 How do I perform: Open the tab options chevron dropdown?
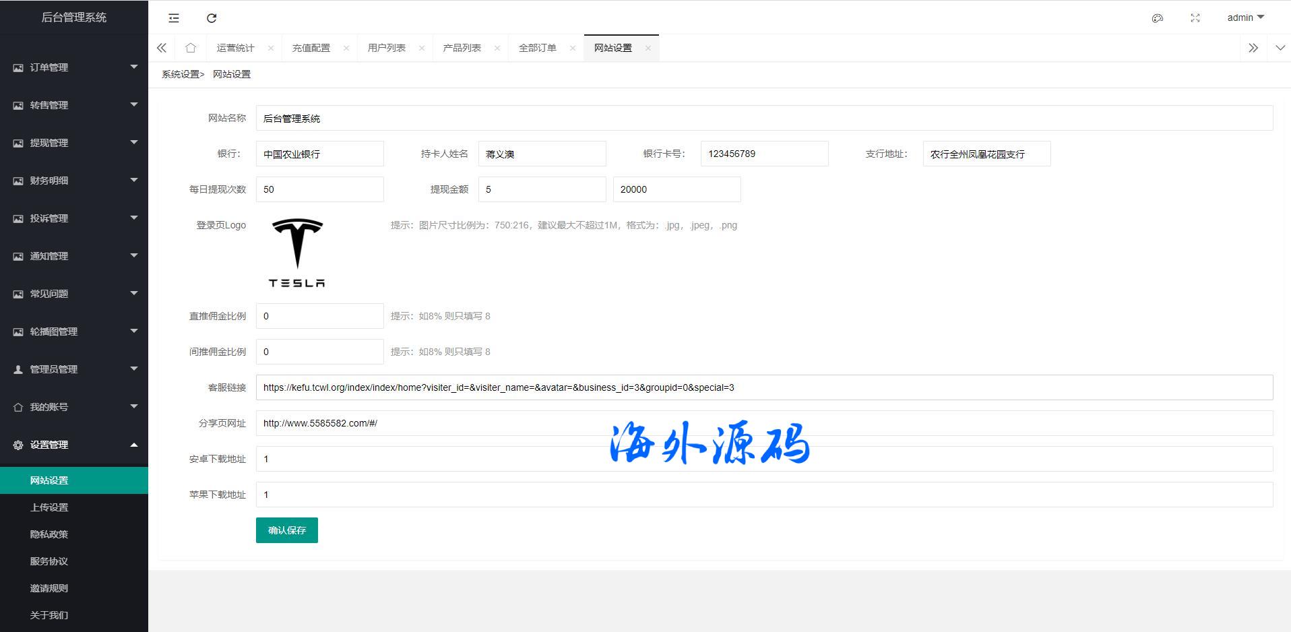coord(1280,48)
